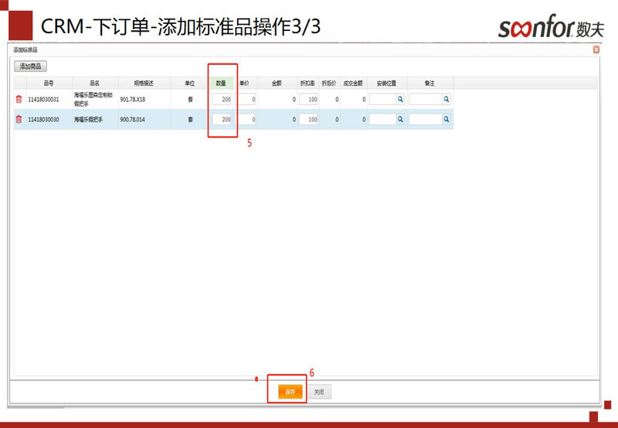This screenshot has width=618, height=428.
Task: Click the 关闭 button
Action: 319,392
